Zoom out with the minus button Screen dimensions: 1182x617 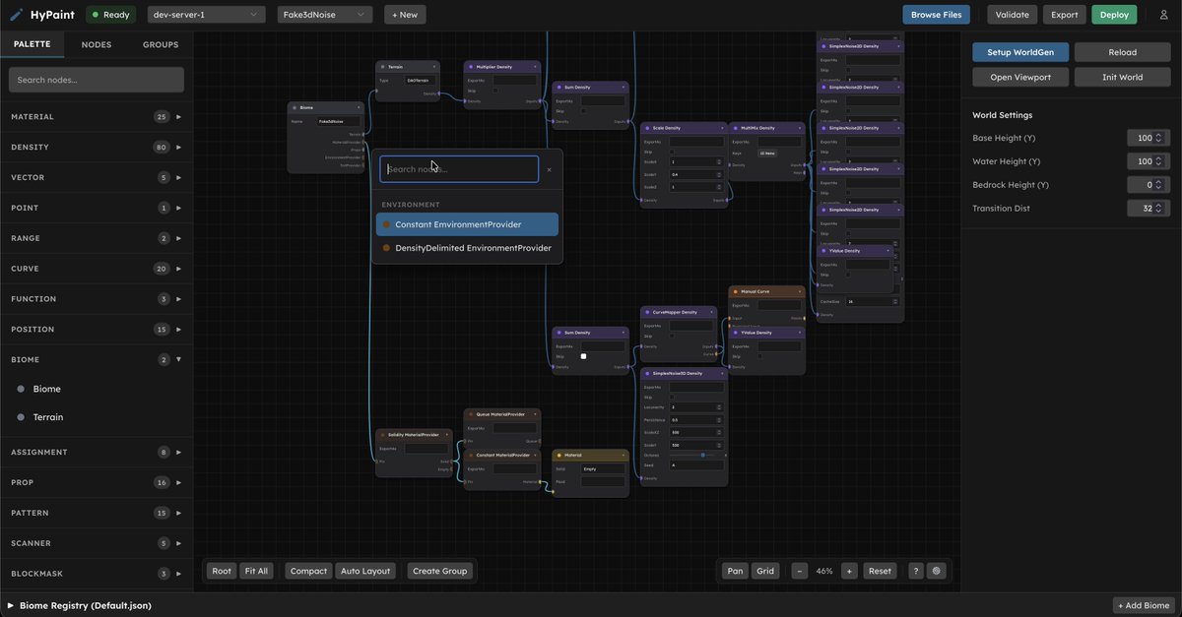tap(800, 571)
